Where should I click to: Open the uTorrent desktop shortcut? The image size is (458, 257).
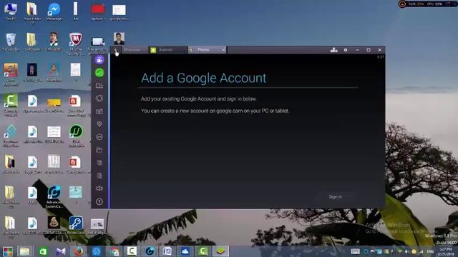pyautogui.click(x=76, y=136)
